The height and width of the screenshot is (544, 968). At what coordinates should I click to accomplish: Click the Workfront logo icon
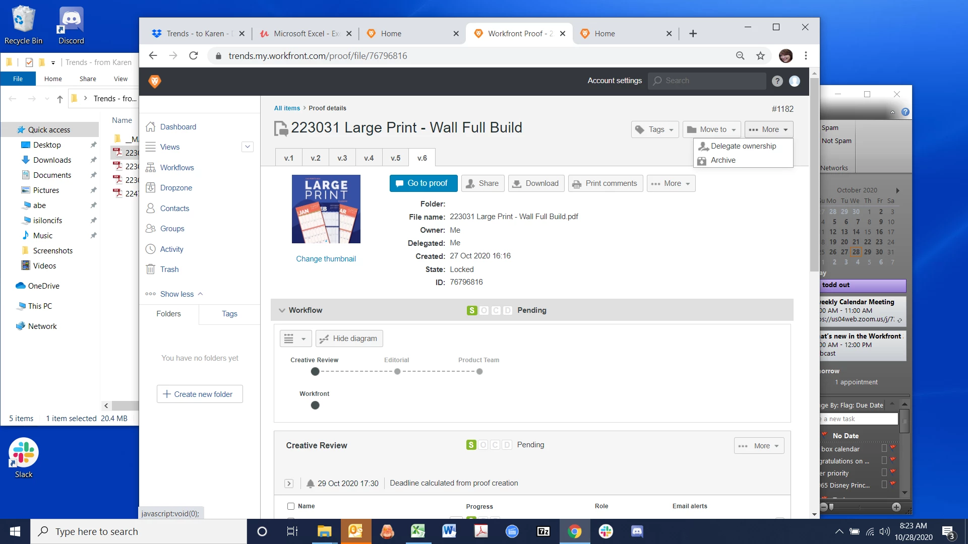coord(155,81)
